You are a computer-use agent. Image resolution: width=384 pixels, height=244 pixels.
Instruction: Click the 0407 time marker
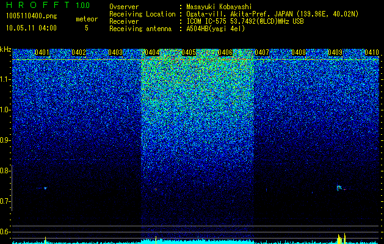262,52
